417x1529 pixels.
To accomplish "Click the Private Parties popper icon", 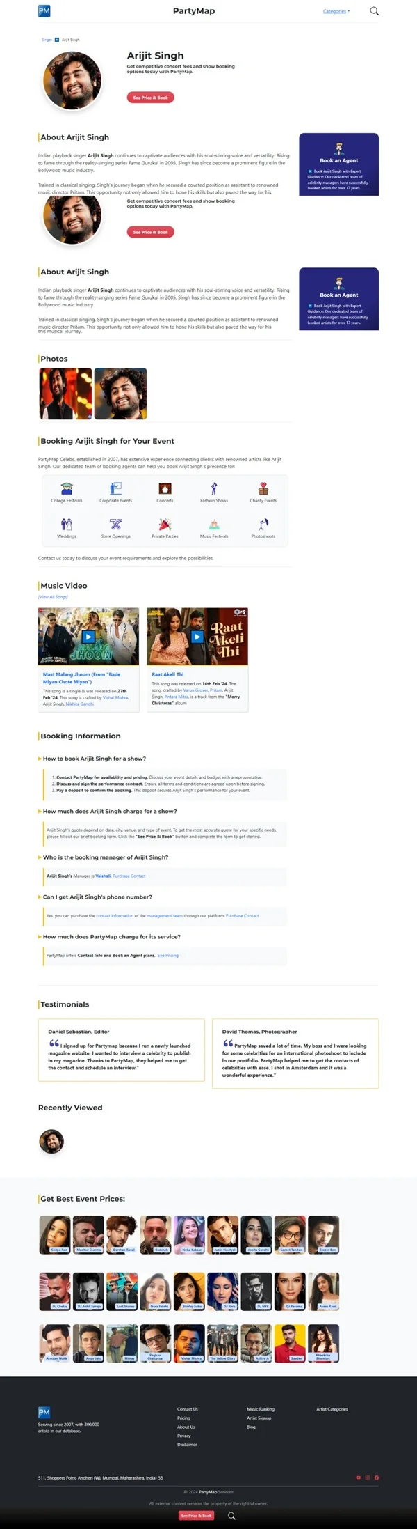I will (x=165, y=524).
